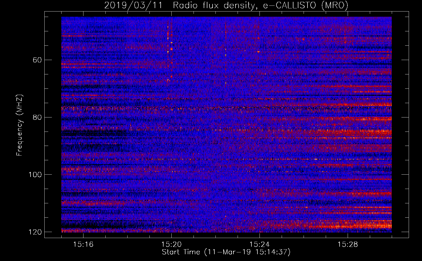Click the 80 frequency tick label
This screenshot has width=422, height=261.
tap(37, 117)
